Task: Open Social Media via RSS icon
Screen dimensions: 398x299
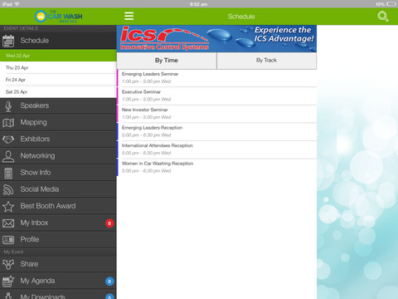Action: pos(8,189)
